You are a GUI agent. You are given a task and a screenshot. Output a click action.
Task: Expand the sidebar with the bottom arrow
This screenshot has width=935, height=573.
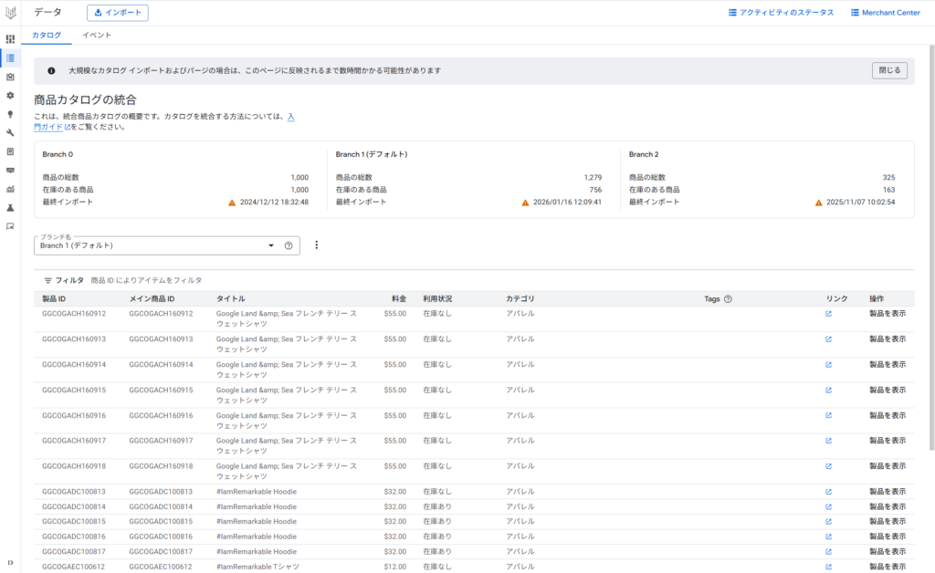(x=10, y=562)
